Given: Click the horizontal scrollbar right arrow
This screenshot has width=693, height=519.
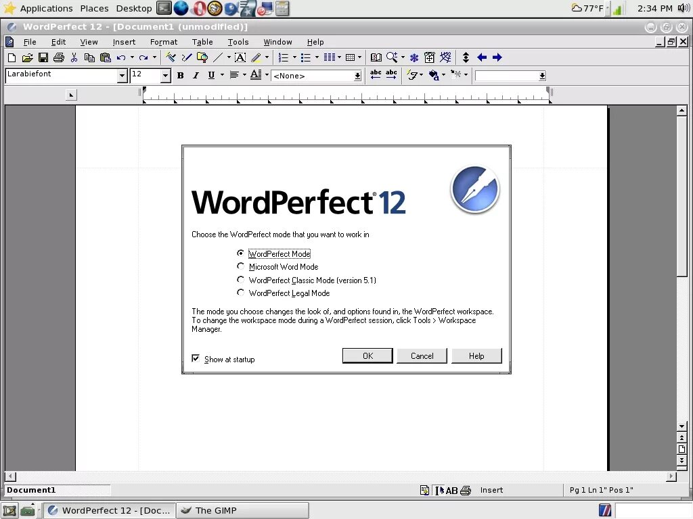Looking at the screenshot, I should click(671, 476).
